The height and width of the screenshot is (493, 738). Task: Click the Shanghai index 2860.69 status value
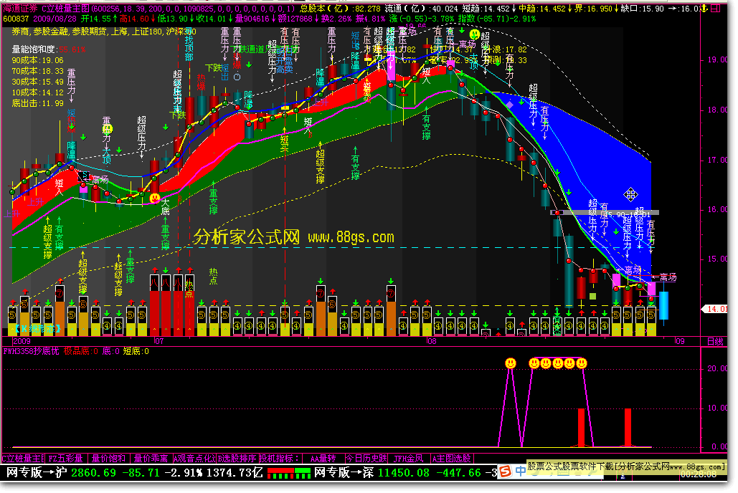coord(93,472)
